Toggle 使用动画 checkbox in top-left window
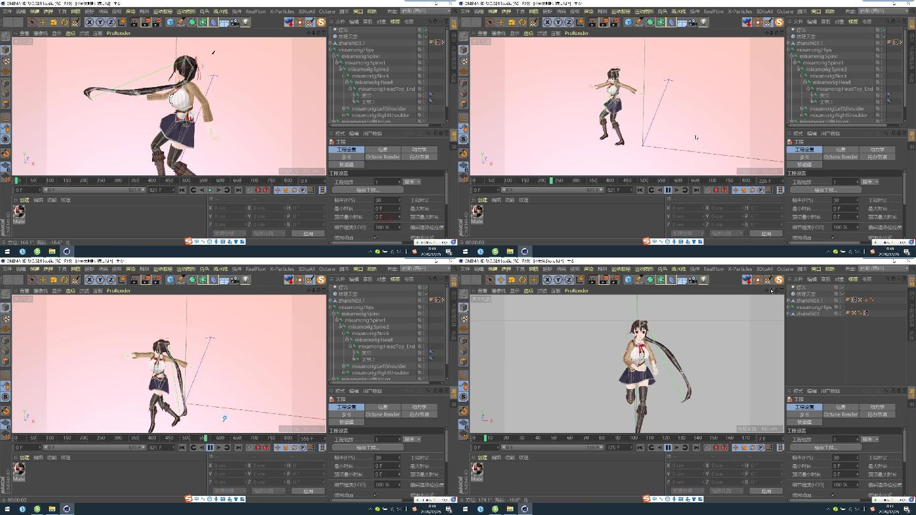This screenshot has height=515, width=916. point(375,237)
